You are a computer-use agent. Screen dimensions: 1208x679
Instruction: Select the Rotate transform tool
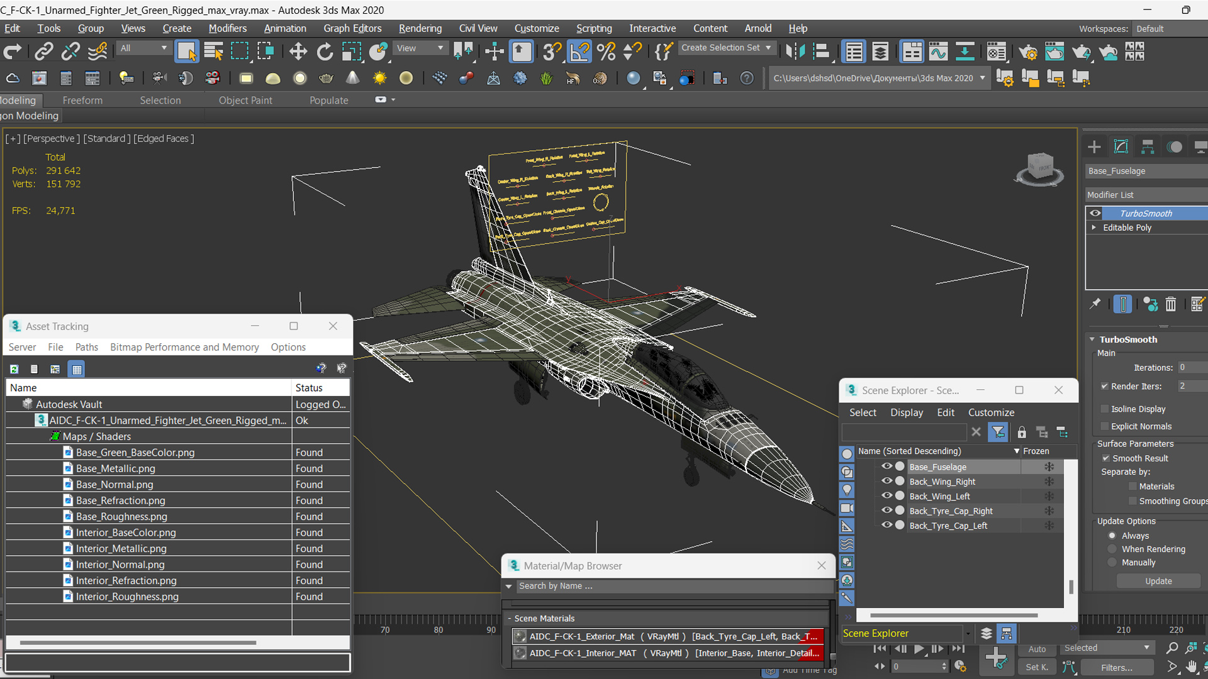tap(325, 52)
